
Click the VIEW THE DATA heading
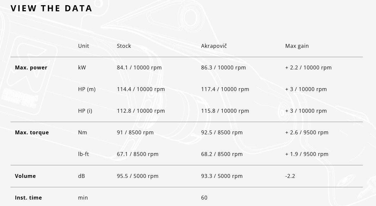51,8
